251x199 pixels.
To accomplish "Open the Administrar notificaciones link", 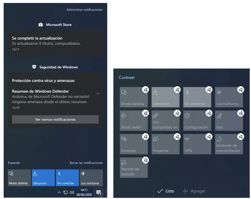I will point(84,10).
